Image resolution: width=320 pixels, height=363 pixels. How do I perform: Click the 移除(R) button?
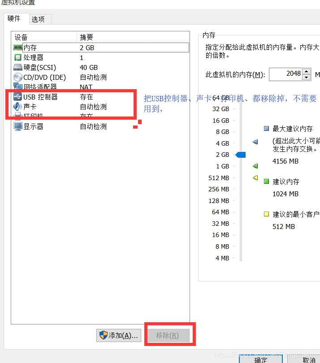pos(169,335)
